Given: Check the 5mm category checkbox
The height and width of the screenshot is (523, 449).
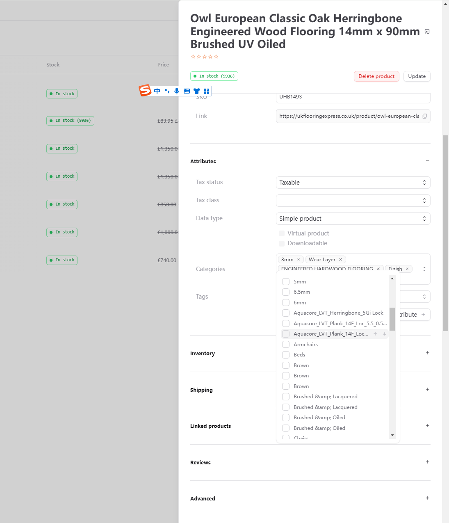Looking at the screenshot, I should pos(286,282).
